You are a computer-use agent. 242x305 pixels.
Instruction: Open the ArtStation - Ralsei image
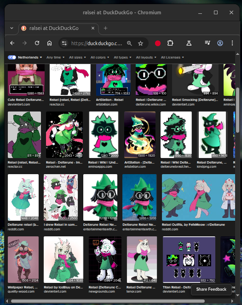(x=113, y=80)
